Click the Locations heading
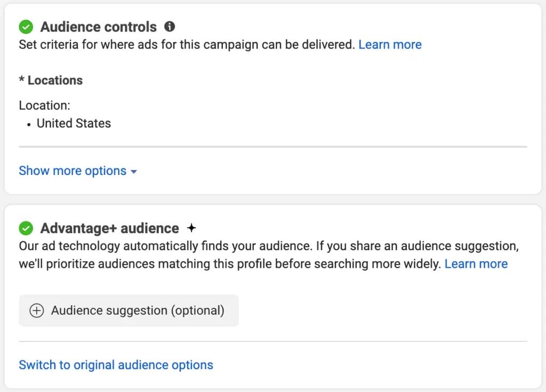This screenshot has width=546, height=392. (51, 80)
